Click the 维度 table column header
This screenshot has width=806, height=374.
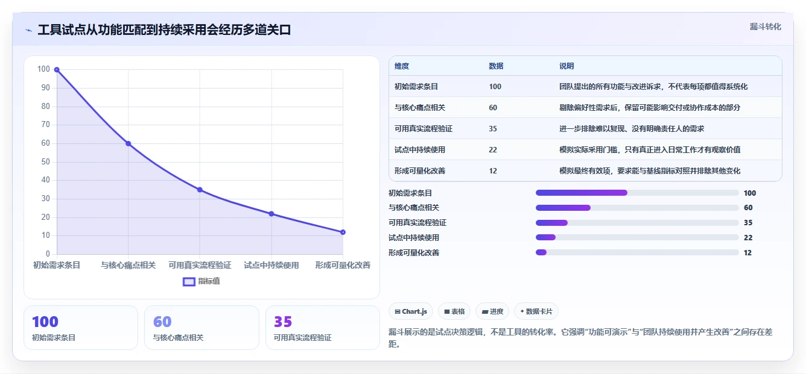[x=402, y=66]
